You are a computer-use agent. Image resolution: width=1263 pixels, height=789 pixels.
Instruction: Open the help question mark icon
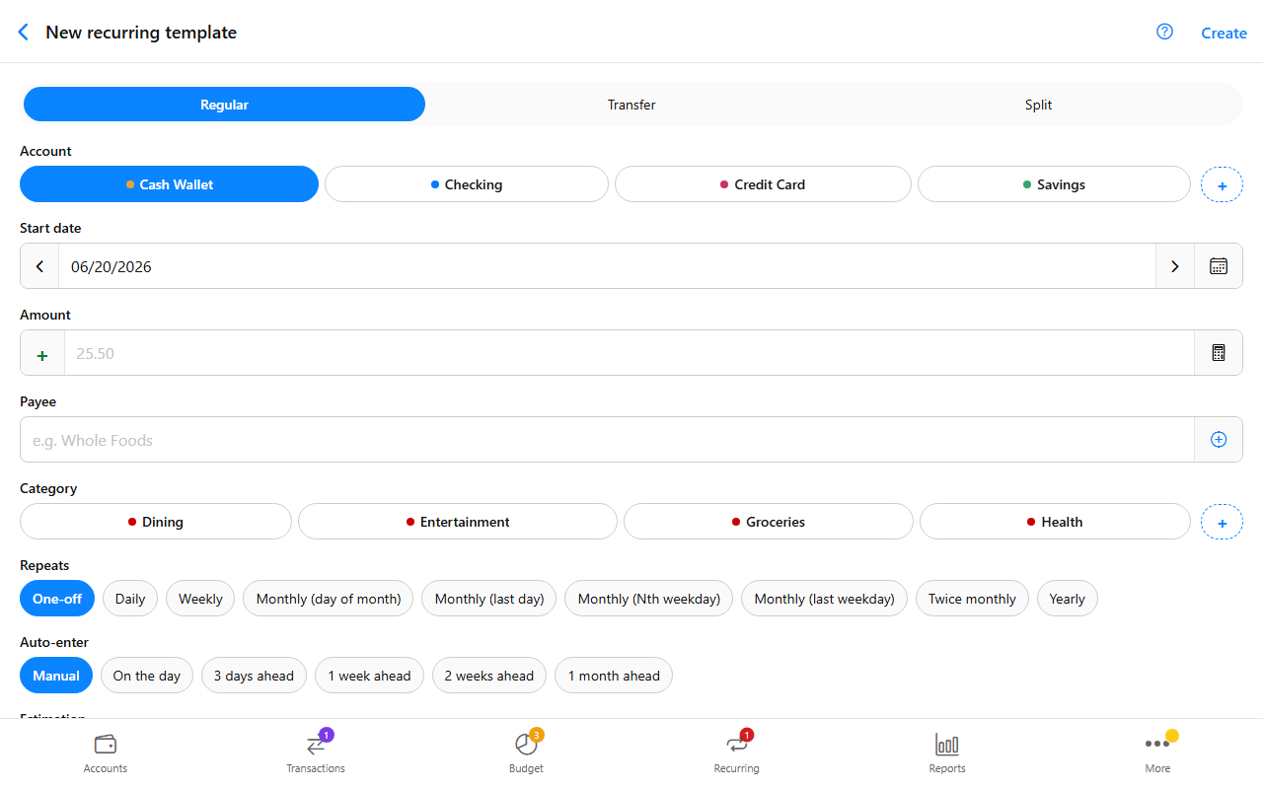tap(1164, 32)
